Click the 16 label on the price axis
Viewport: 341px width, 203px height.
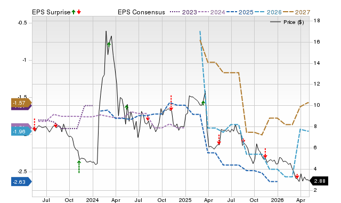tap(316, 42)
